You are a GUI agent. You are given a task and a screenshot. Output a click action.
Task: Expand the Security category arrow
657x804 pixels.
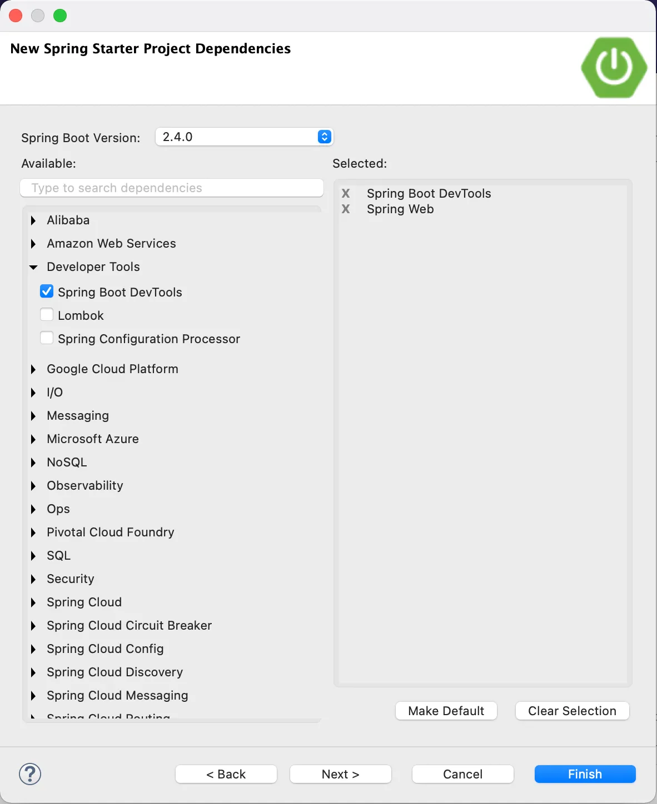pos(33,579)
